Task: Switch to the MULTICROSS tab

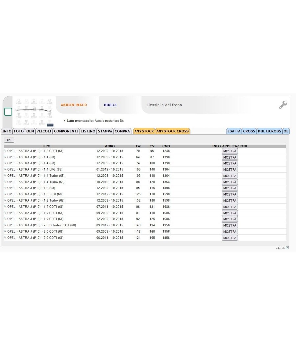Action: tap(269, 131)
